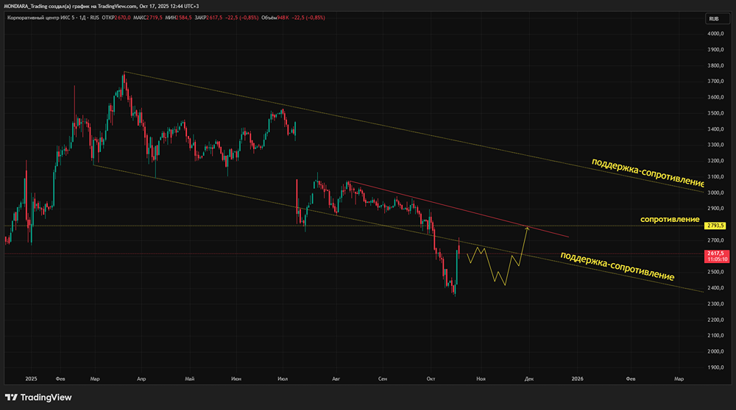This screenshot has width=736, height=410.
Task: Click the 2793,5 resistance price label
Action: click(x=716, y=226)
